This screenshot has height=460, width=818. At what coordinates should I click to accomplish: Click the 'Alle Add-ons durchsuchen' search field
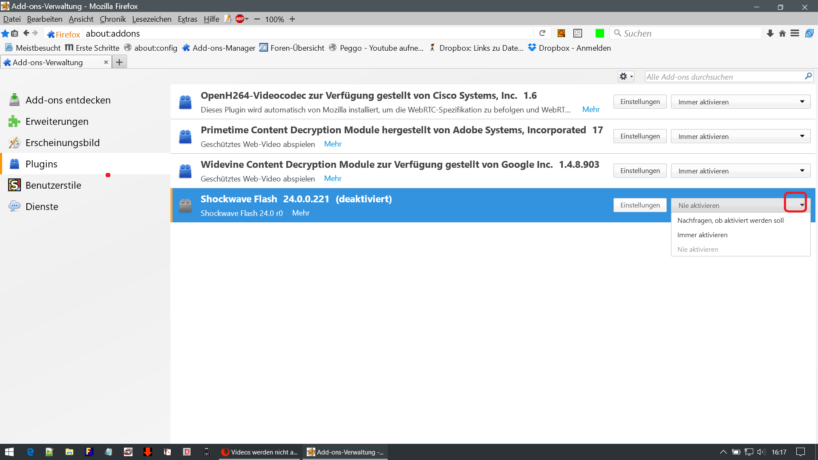[x=723, y=77]
